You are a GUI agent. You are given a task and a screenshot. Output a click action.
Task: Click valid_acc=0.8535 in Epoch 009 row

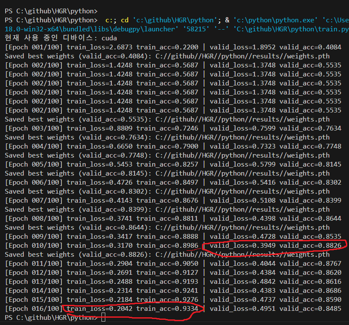coord(310,237)
